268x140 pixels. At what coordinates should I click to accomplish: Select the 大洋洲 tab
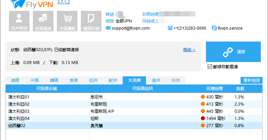[x=134, y=80]
